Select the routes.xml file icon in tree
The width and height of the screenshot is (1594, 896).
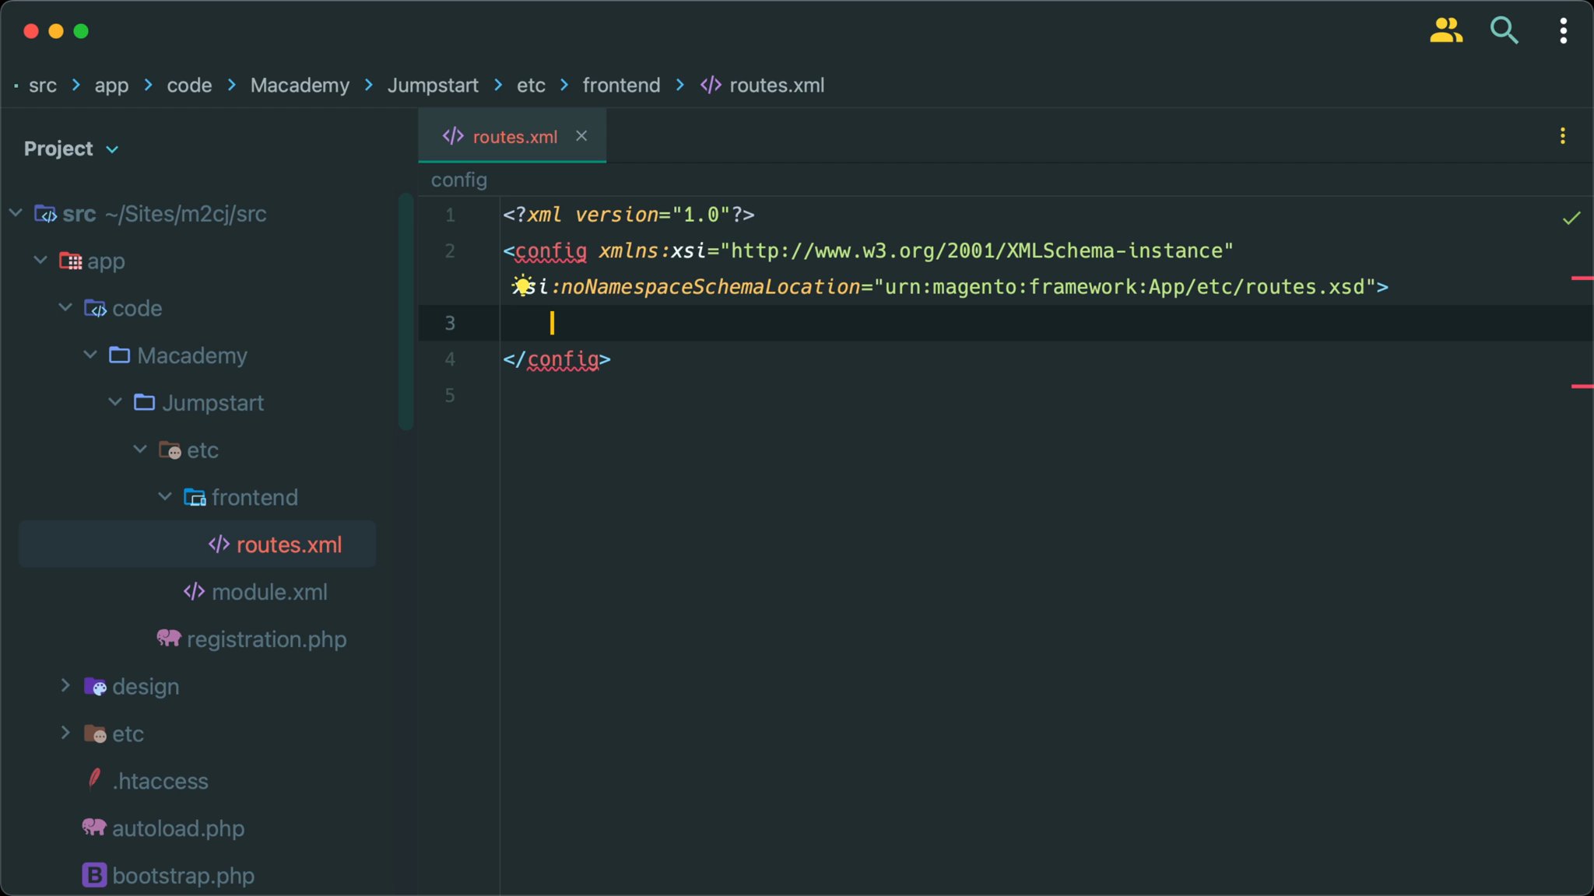coord(219,544)
